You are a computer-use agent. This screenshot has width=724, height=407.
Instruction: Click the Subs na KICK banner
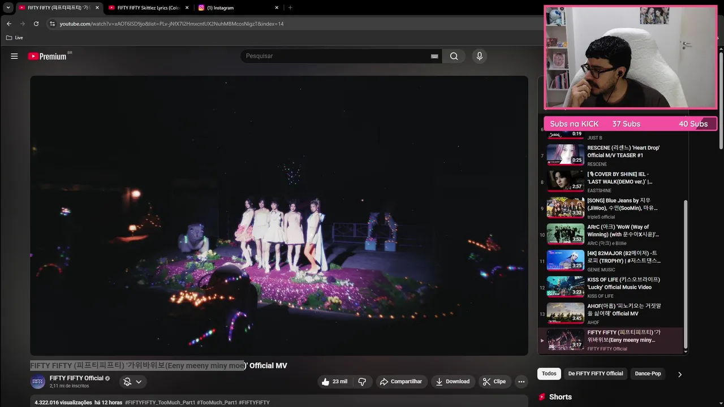(x=630, y=124)
